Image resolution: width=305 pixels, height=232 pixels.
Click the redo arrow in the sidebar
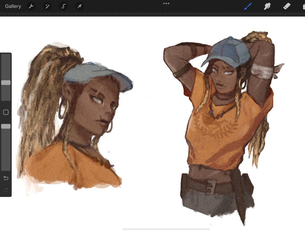pyautogui.click(x=6, y=190)
